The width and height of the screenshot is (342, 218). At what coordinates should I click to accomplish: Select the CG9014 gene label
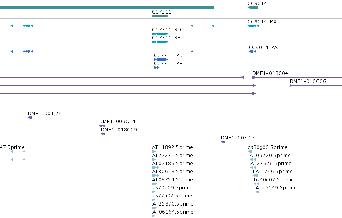[x=257, y=4]
